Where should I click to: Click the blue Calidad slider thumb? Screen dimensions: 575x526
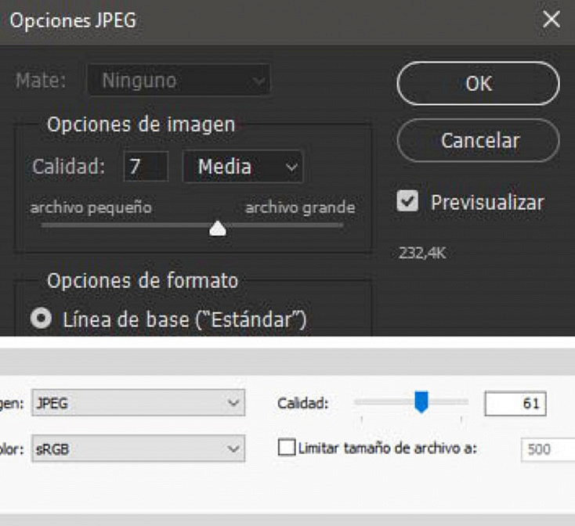pos(421,402)
